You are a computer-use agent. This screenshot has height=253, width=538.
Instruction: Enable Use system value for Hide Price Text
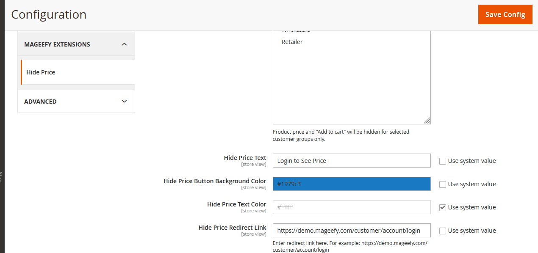[x=443, y=161]
